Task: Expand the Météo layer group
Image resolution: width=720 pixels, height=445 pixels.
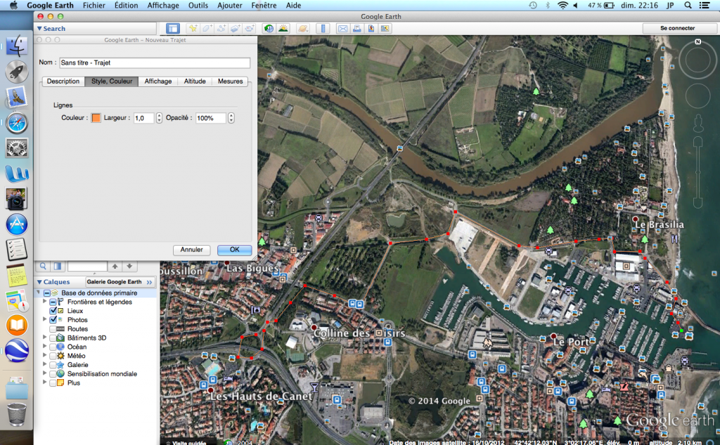Action: (x=46, y=356)
